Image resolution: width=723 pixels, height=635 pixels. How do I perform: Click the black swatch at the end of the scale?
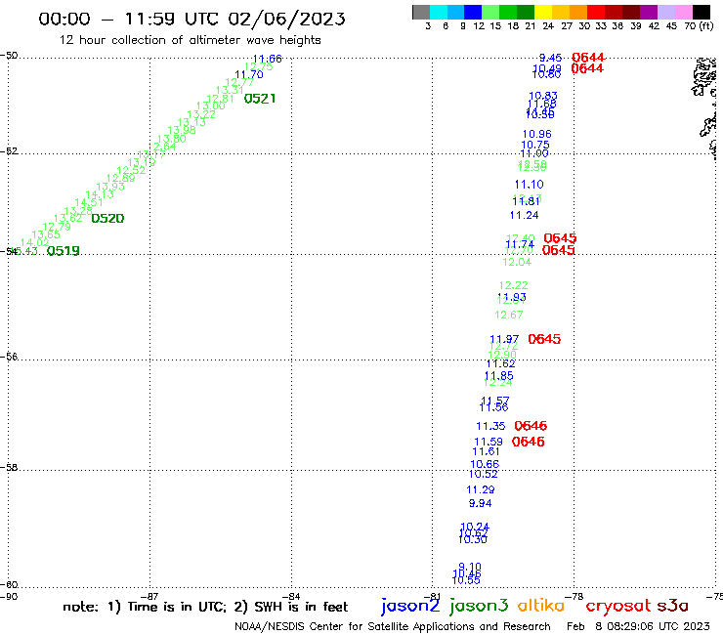tap(701, 12)
